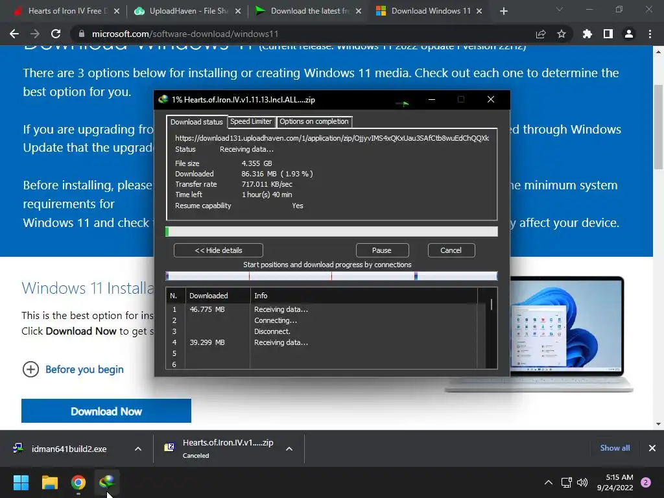The width and height of the screenshot is (664, 498).
Task: Reload the Microsoft download page
Action: (x=56, y=34)
